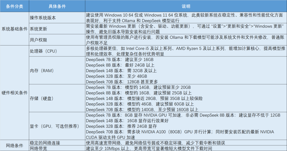
Task: Click the description recommending 10Mbps bandwidth
Action: point(149,148)
